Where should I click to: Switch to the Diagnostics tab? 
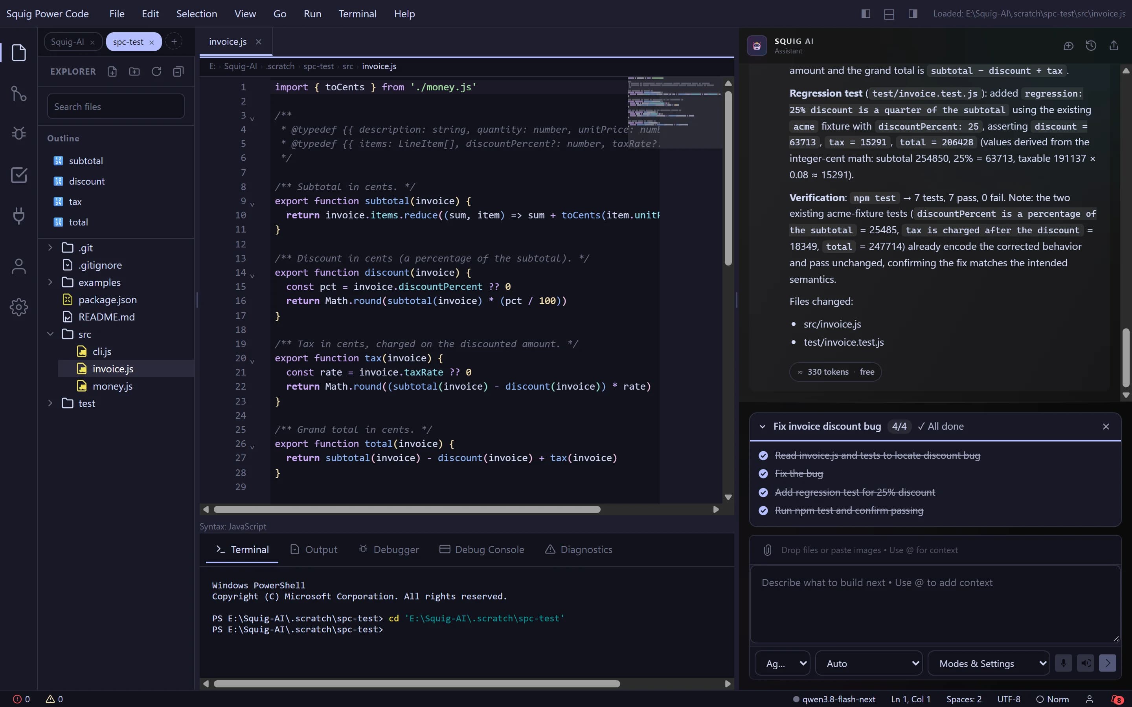[x=579, y=549]
